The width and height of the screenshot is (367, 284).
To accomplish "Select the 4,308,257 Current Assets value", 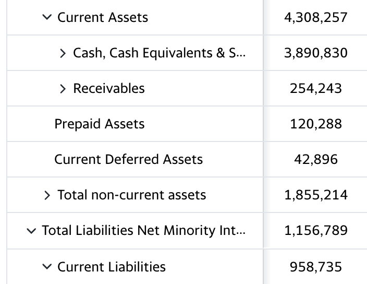I will pyautogui.click(x=316, y=18).
